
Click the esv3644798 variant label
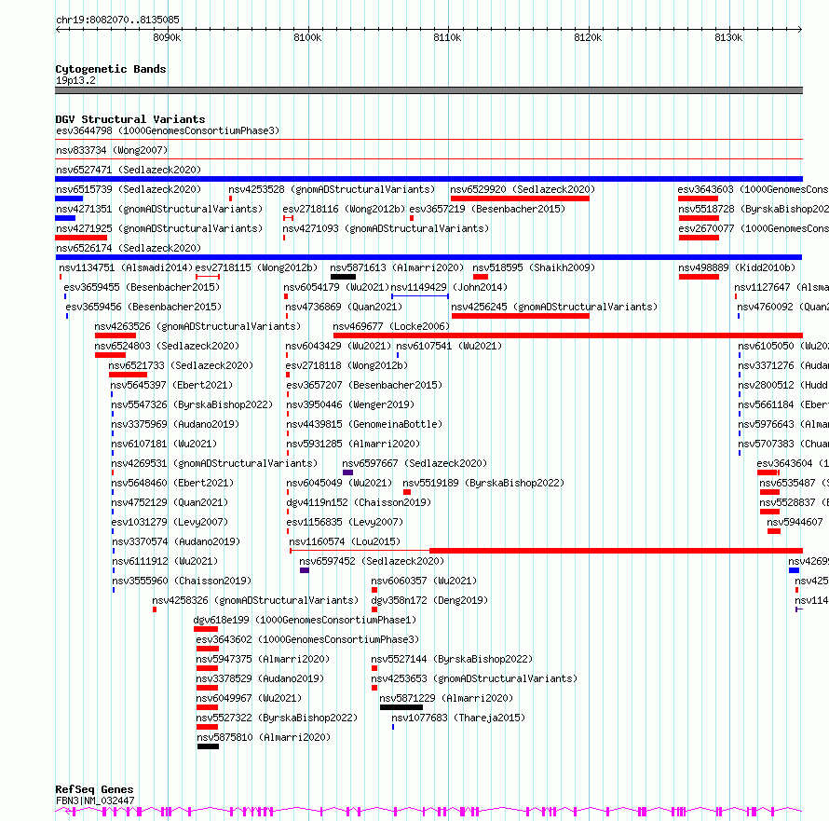[168, 130]
